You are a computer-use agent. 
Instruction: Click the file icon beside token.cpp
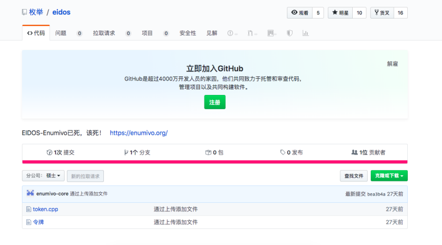tap(29, 209)
